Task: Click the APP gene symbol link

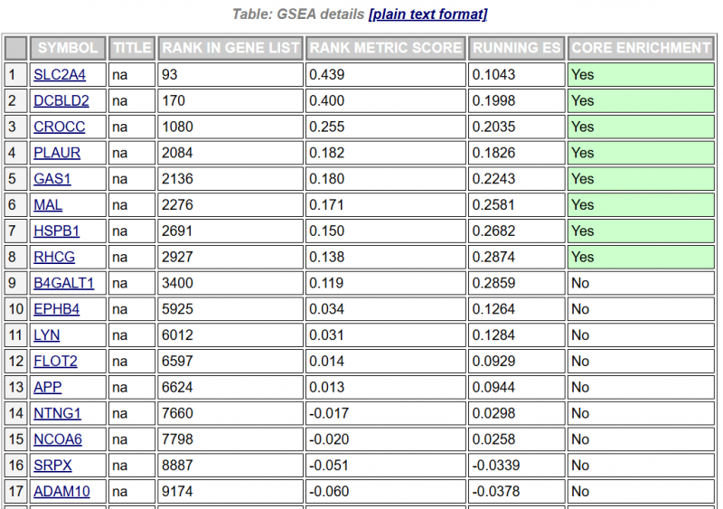Action: [x=47, y=388]
